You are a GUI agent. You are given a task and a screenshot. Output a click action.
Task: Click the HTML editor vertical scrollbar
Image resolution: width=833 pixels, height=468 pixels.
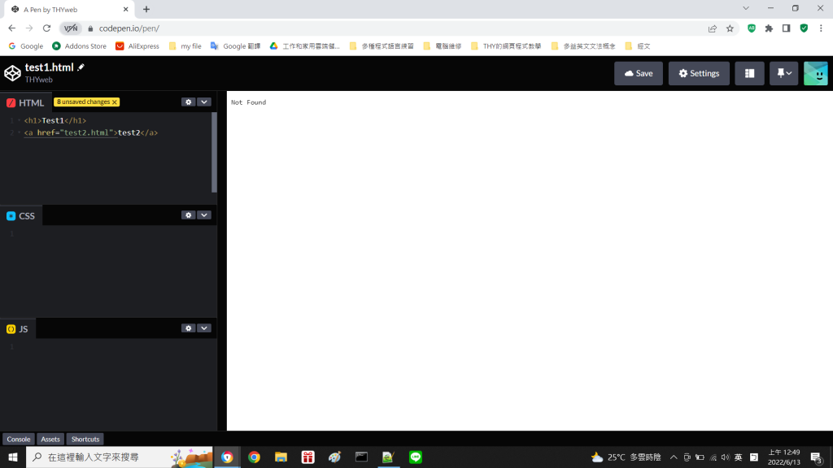214,152
